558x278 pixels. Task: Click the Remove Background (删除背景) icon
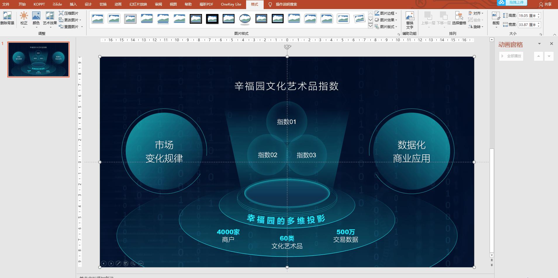click(7, 18)
